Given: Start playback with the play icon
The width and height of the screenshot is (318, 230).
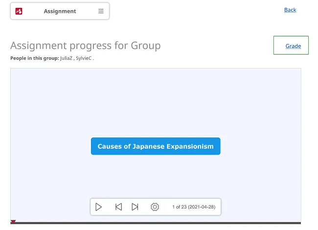Looking at the screenshot, I should pos(98,207).
